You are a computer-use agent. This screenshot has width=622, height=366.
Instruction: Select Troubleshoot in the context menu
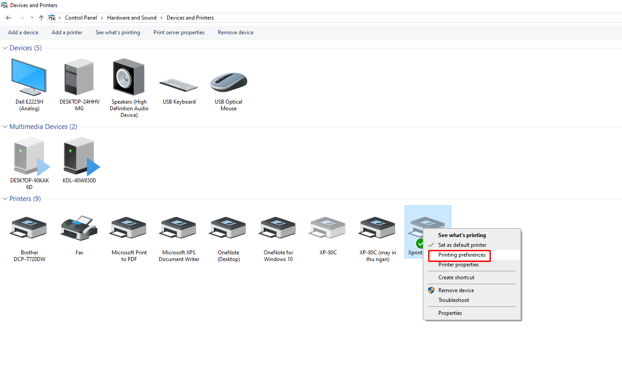click(453, 300)
